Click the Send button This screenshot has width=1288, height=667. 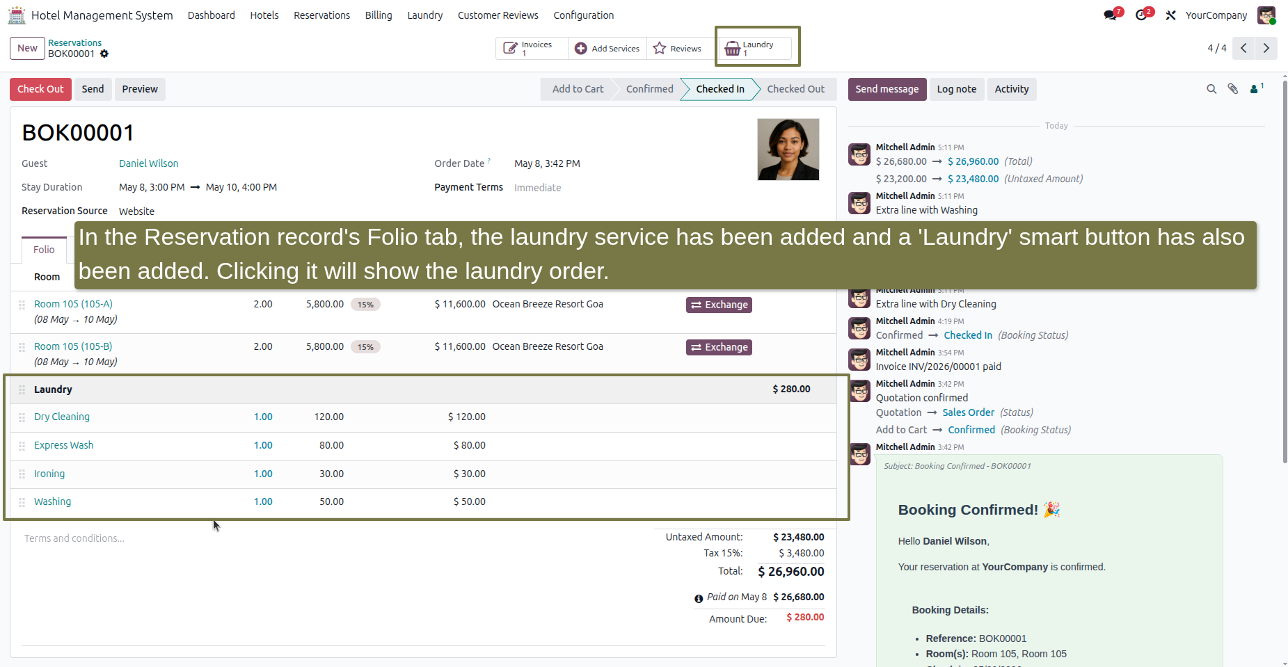(x=93, y=89)
